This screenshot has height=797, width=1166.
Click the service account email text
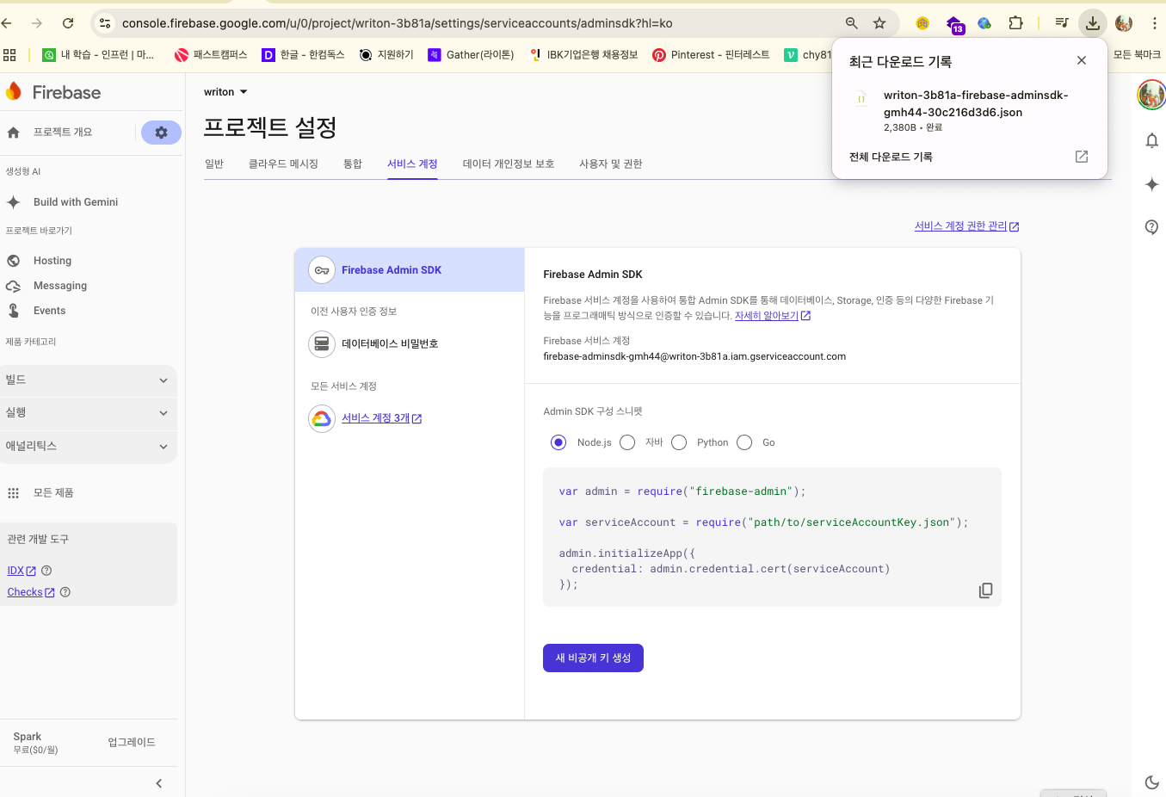pos(694,356)
